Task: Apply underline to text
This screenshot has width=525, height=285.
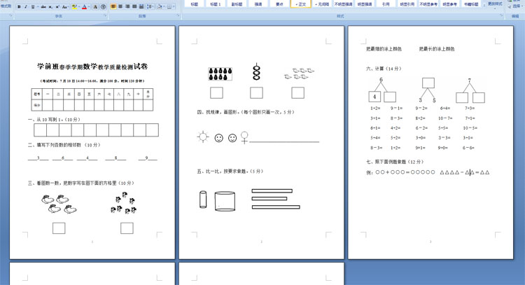Action: pyautogui.click(x=32, y=7)
